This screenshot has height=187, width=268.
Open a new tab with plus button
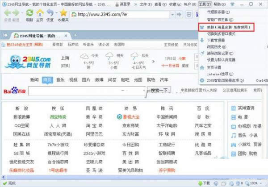(75, 35)
